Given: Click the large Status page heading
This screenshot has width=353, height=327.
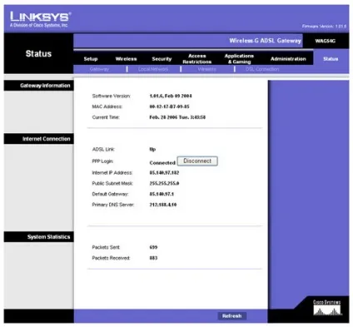Looking at the screenshot, I should (x=38, y=53).
